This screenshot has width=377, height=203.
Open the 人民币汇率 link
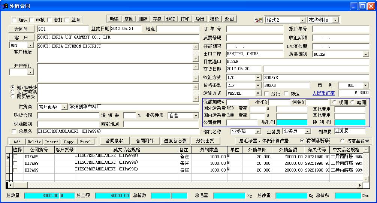pyautogui.click(x=324, y=94)
